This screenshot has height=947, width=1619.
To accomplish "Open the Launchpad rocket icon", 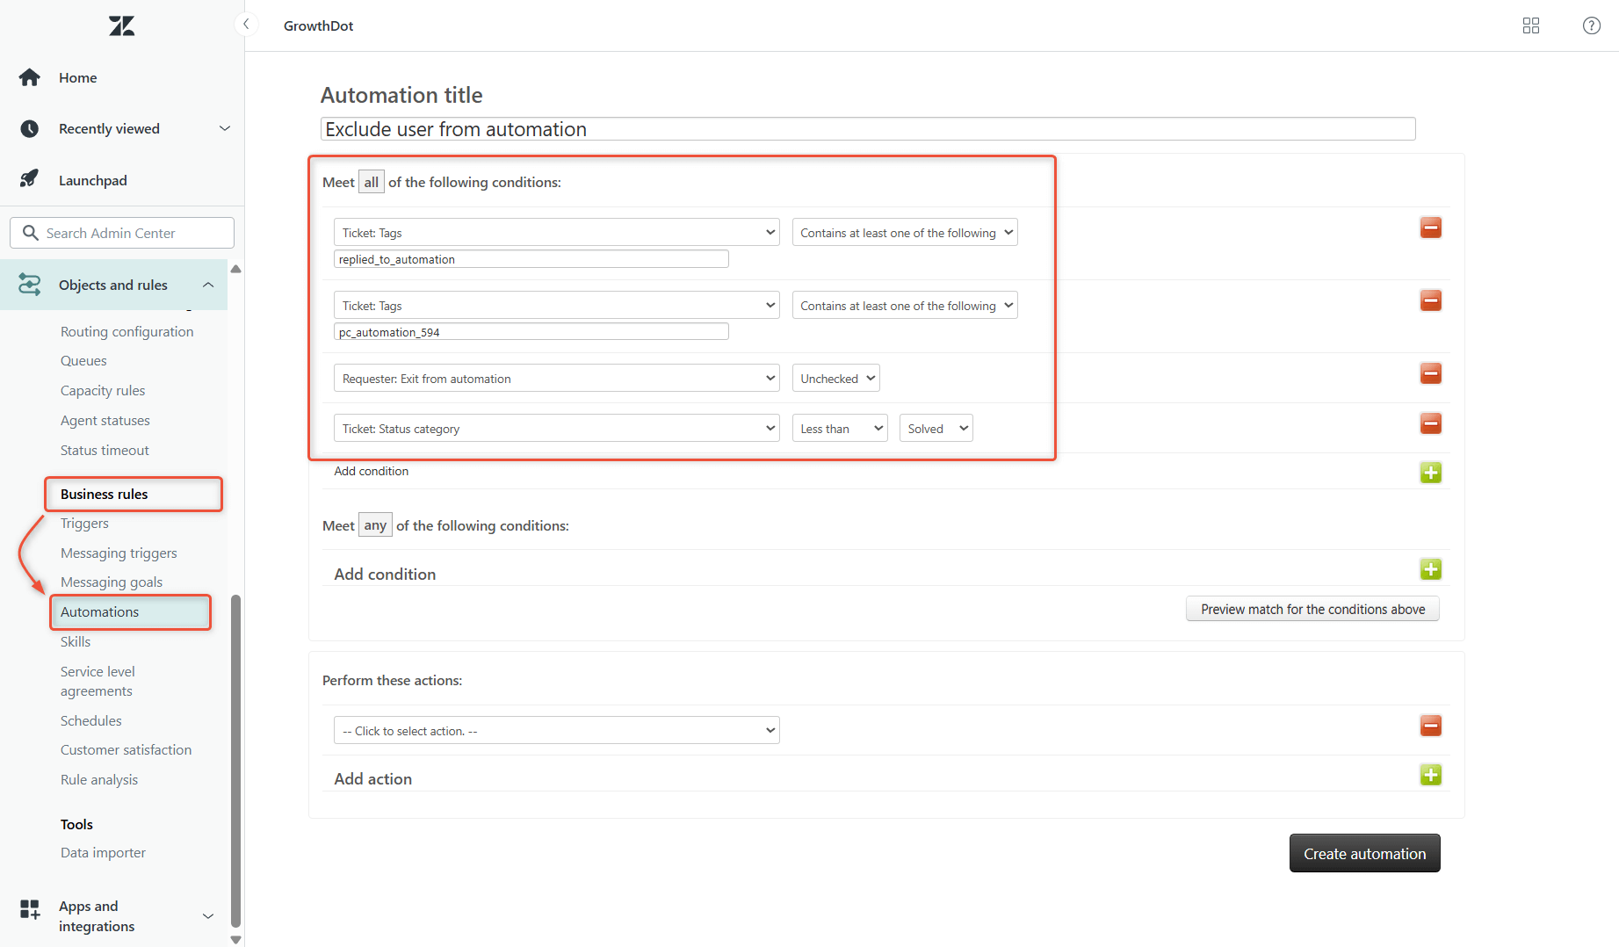I will click(29, 178).
